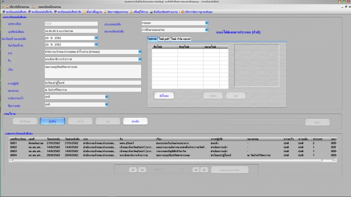Viewport: 351px width, 197px height.
Task: Click the หมายเหตุ column header in table
Action: (x=264, y=139)
